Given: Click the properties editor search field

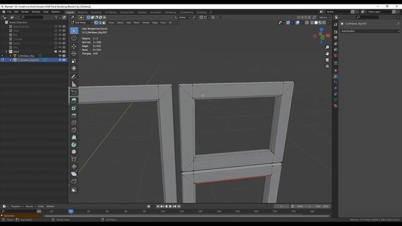Looking at the screenshot, I should [x=367, y=17].
